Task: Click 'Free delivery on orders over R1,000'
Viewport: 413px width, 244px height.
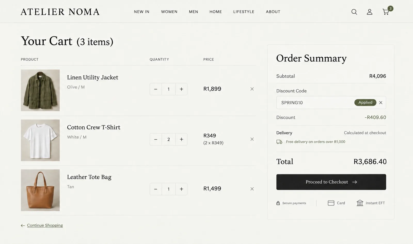Action: point(315,142)
